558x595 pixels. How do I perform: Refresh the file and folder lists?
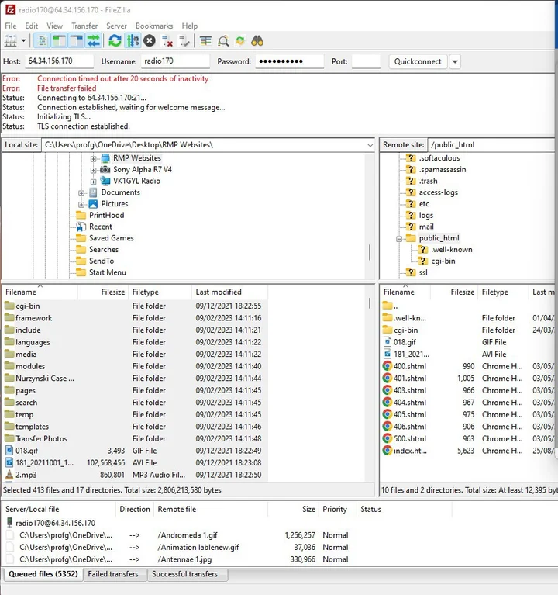(x=115, y=40)
